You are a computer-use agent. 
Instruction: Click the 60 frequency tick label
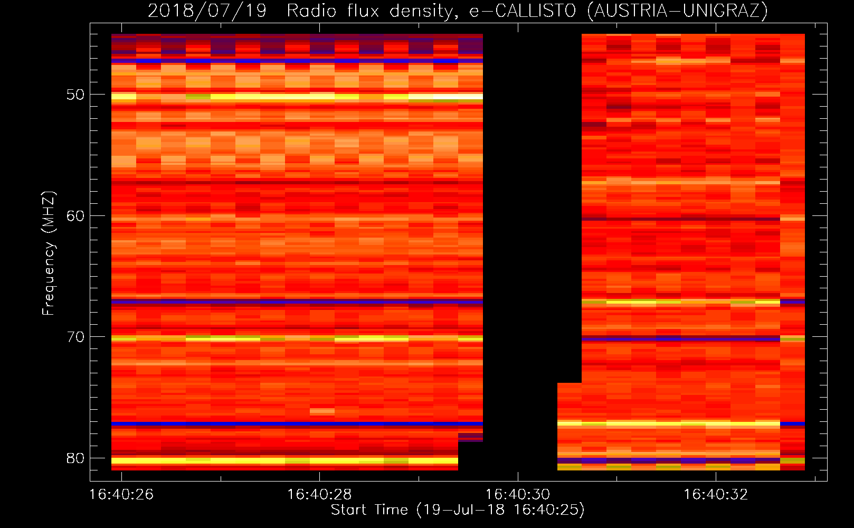[75, 216]
